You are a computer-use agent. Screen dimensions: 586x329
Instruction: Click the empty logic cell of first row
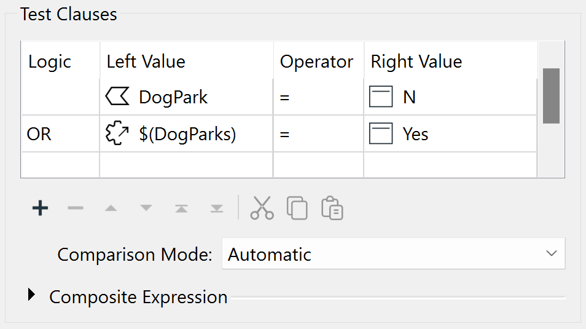click(61, 97)
